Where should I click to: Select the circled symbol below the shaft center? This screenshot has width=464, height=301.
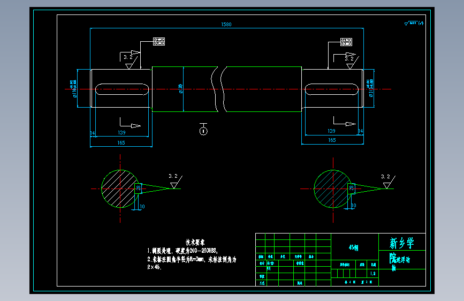[x=203, y=130]
